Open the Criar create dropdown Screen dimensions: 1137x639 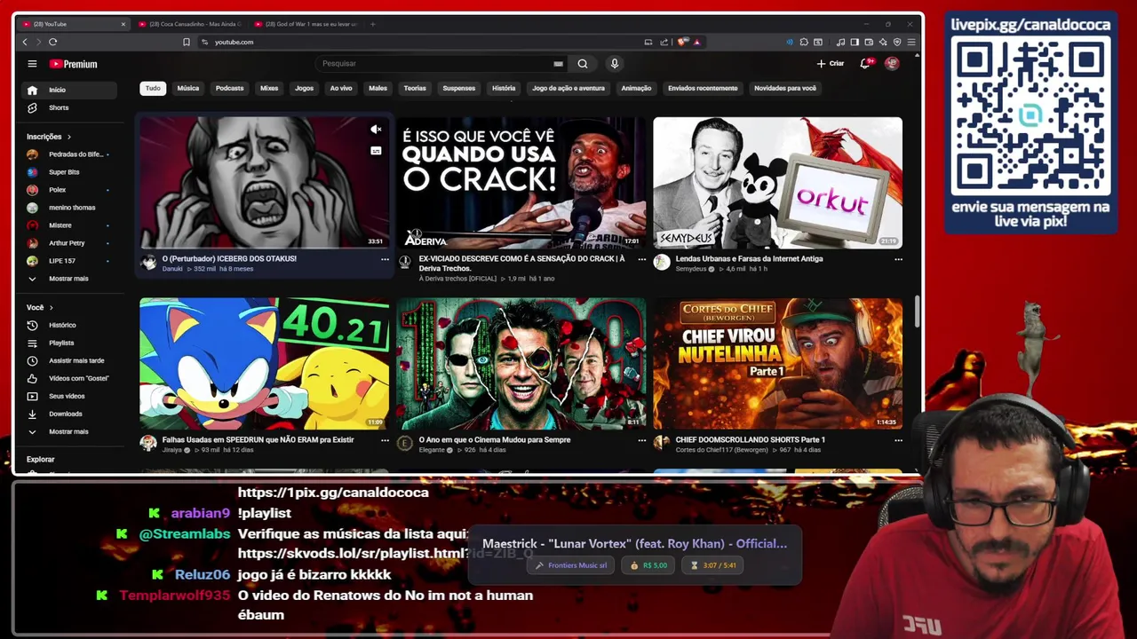click(831, 64)
